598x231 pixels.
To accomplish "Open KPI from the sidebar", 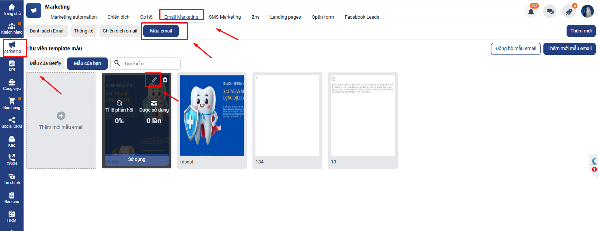I will (x=12, y=66).
